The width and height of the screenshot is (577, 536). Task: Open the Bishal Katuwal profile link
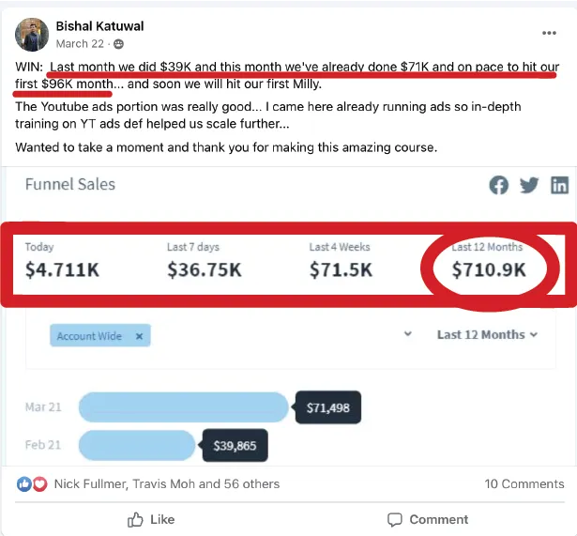100,26
